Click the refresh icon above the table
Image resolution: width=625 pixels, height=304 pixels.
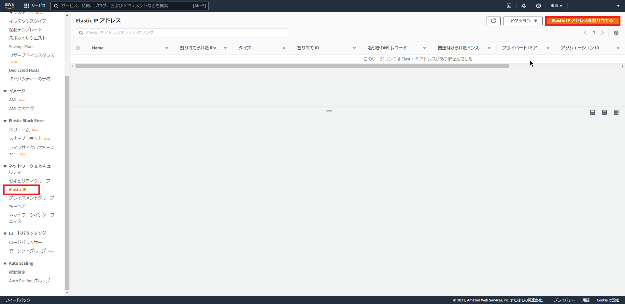click(x=493, y=20)
